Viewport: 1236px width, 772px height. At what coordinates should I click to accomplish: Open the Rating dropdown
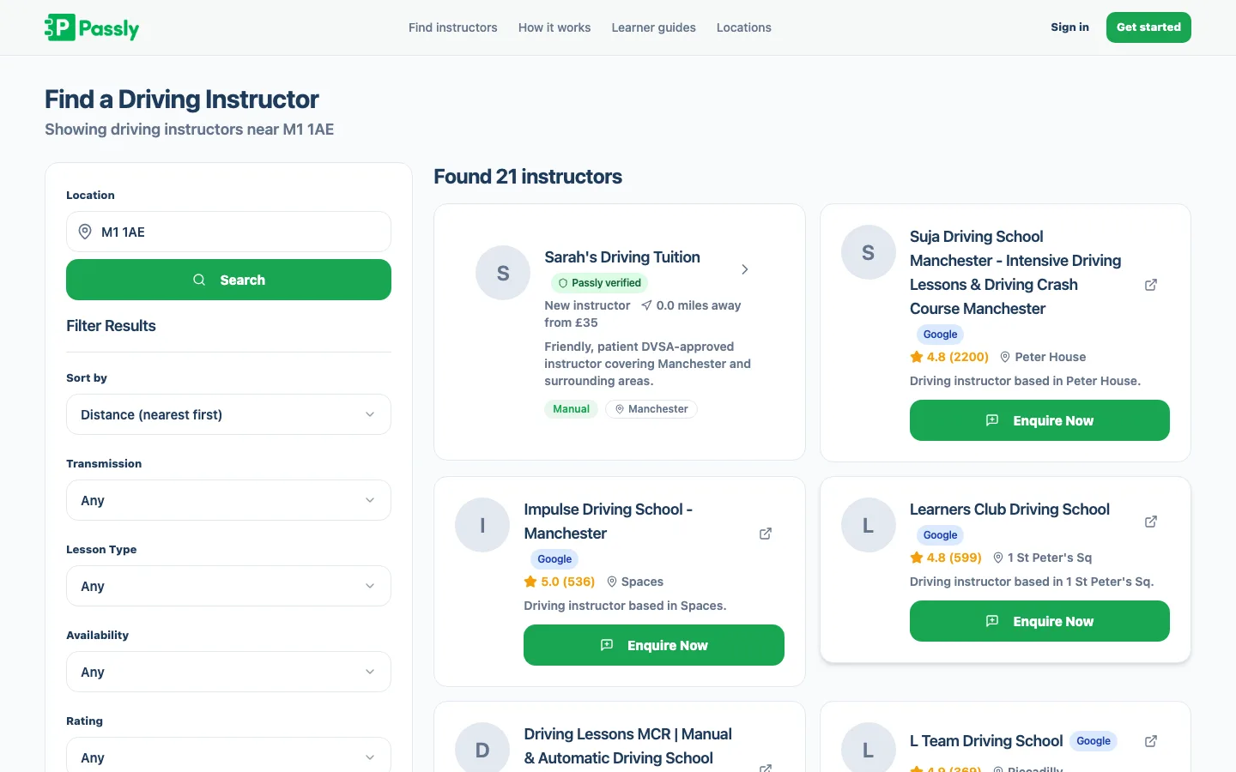pos(228,755)
